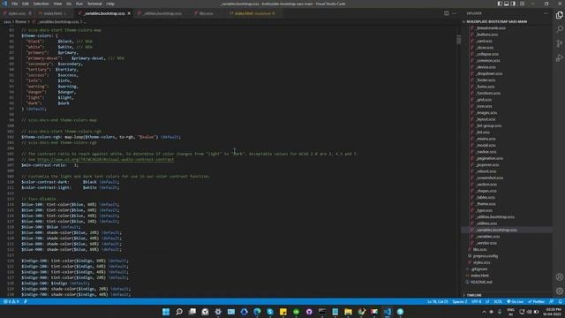The width and height of the screenshot is (565, 318).
Task: Open _buttons.scss in Explorer
Action: 486,34
